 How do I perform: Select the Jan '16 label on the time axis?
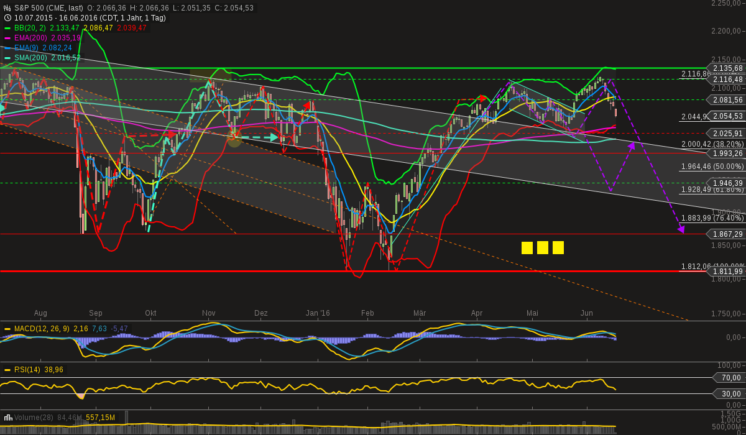tap(318, 313)
